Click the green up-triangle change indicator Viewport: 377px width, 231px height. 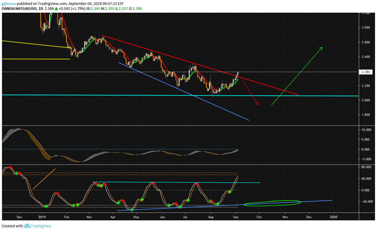(56, 9)
